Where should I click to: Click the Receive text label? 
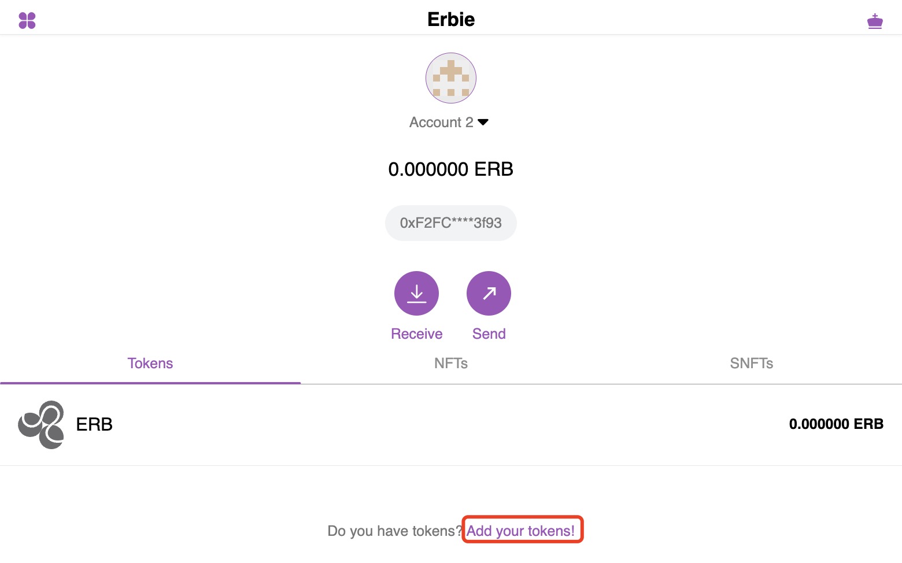[x=416, y=334]
